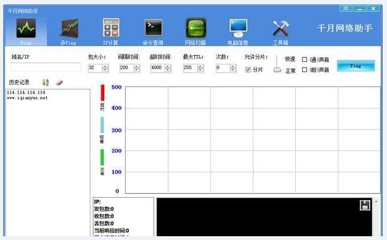Adjust the 超时时间 spinner arrows
Viewport: 387px width, 240px height.
(x=168, y=68)
